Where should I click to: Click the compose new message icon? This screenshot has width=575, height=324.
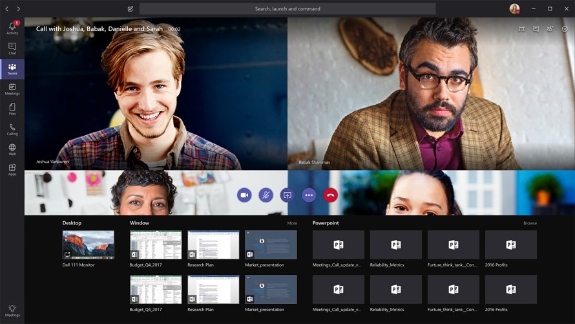(130, 9)
